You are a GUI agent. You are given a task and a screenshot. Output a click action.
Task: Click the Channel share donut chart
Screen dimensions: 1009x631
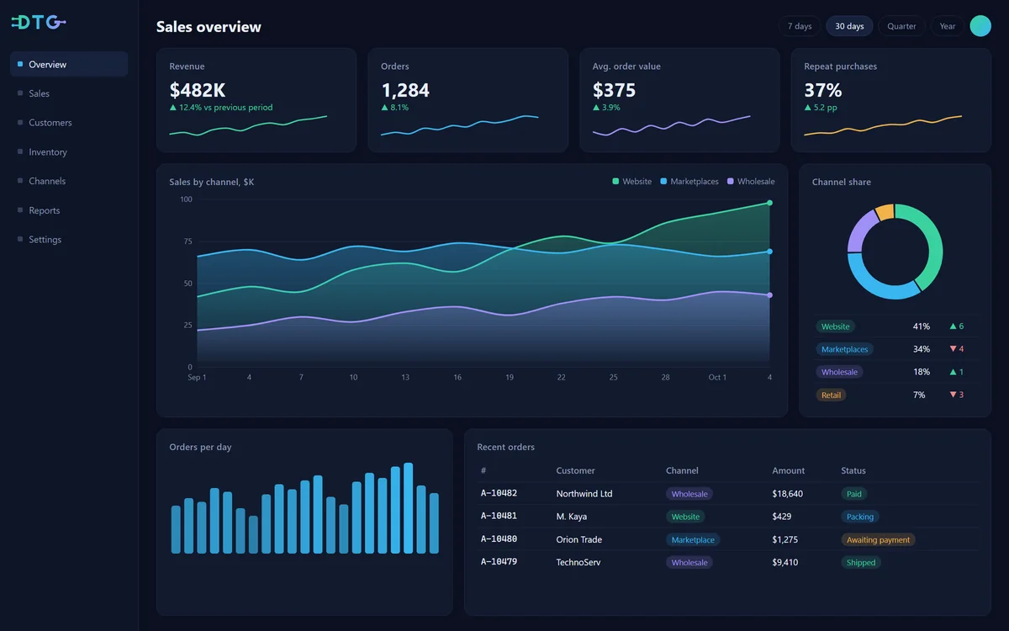(895, 252)
